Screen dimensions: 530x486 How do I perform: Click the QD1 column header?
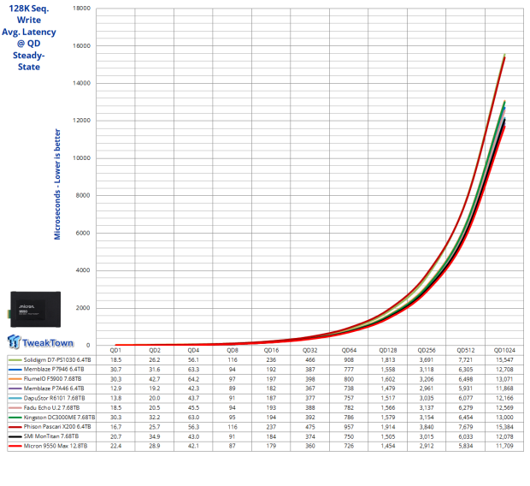click(115, 350)
